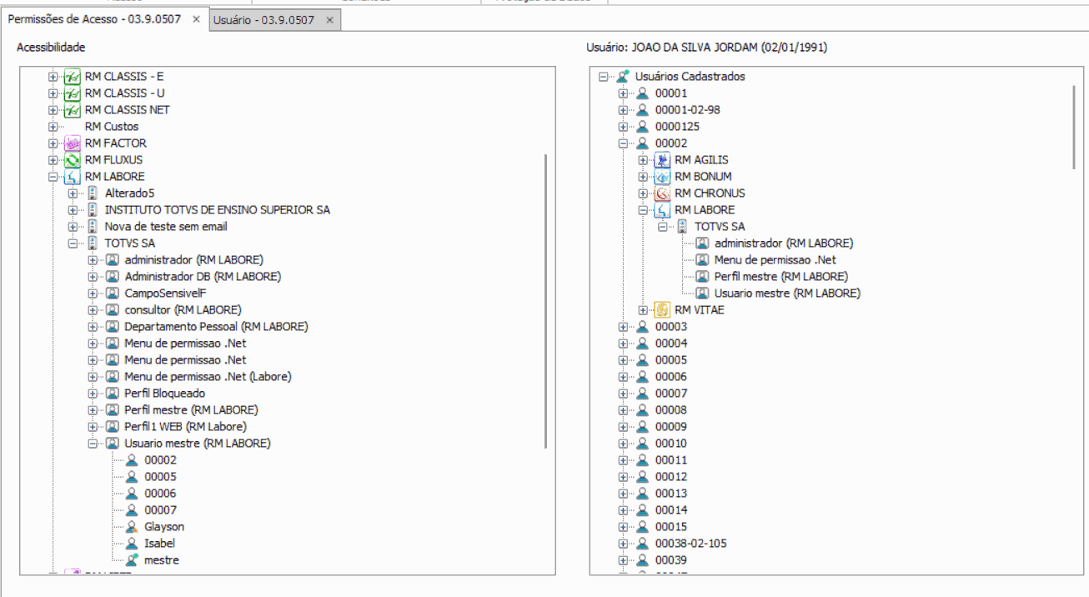
Task: Click the RM LABORE icon in Acessibilidade tree
Action: click(73, 177)
